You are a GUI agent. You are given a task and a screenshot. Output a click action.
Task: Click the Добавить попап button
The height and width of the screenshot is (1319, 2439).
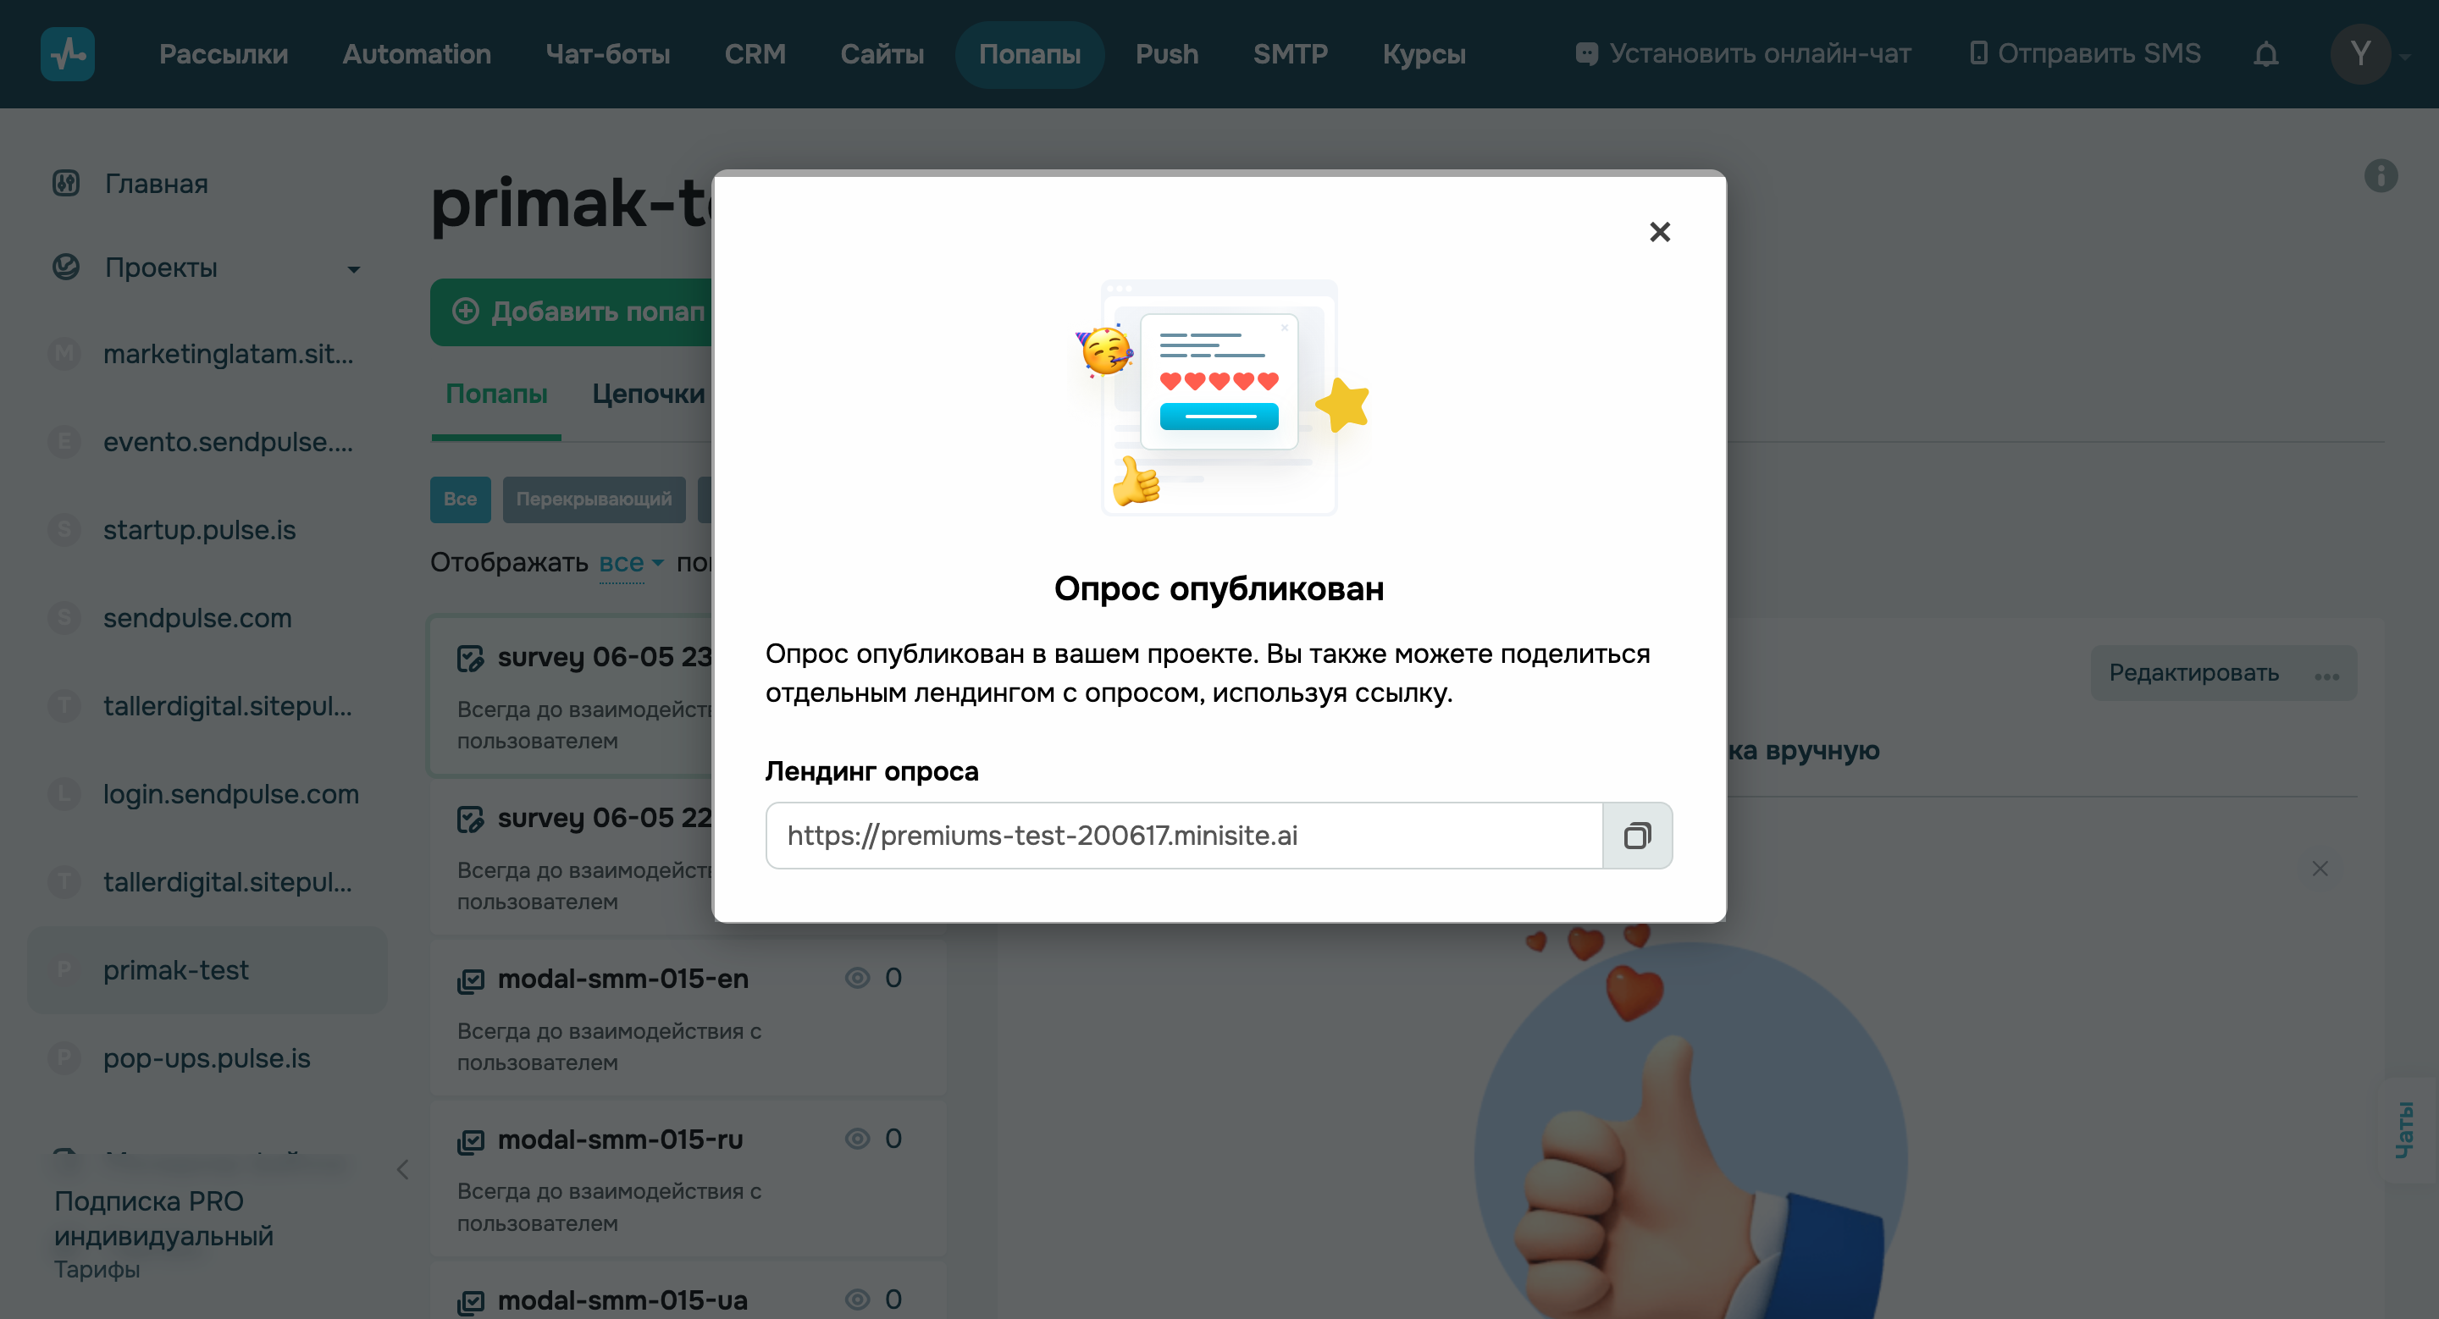(569, 312)
